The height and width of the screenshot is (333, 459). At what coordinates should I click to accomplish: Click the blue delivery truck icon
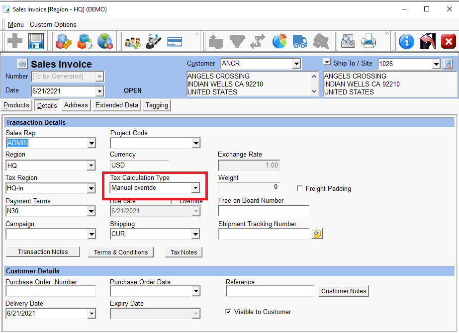coord(300,41)
